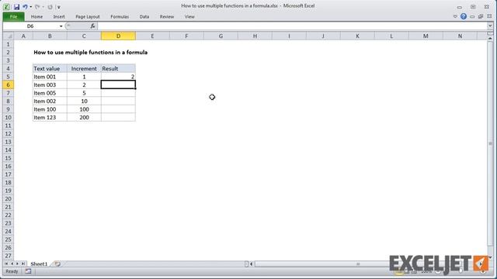497x279 pixels.
Task: Select the title cell 'How to use multiple functions in a formula'
Action: (x=90, y=53)
